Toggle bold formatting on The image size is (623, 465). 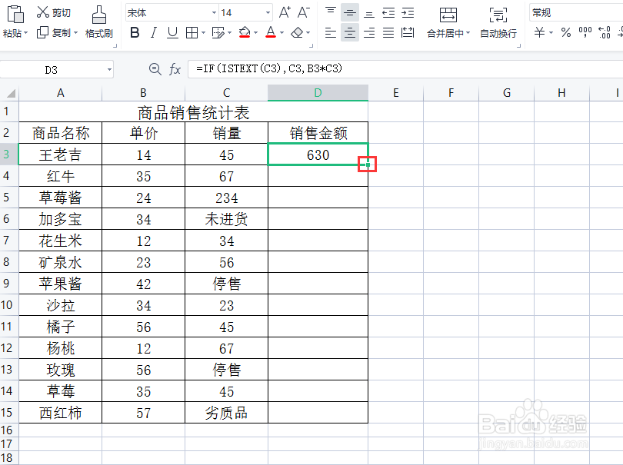click(x=135, y=33)
